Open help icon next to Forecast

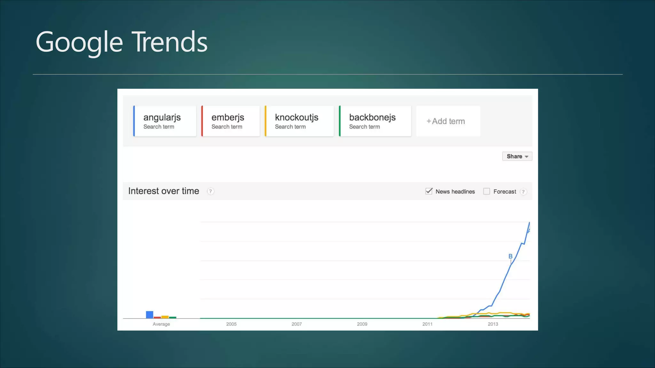523,192
